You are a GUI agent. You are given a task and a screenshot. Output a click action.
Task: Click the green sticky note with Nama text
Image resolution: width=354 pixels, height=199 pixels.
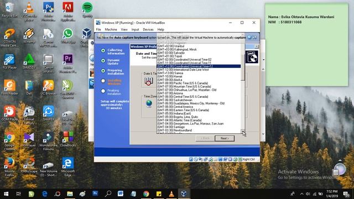coord(306,45)
